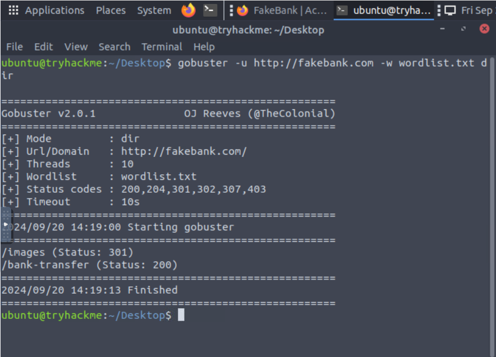
Task: Expand the left side panel arrow
Action: 6,225
